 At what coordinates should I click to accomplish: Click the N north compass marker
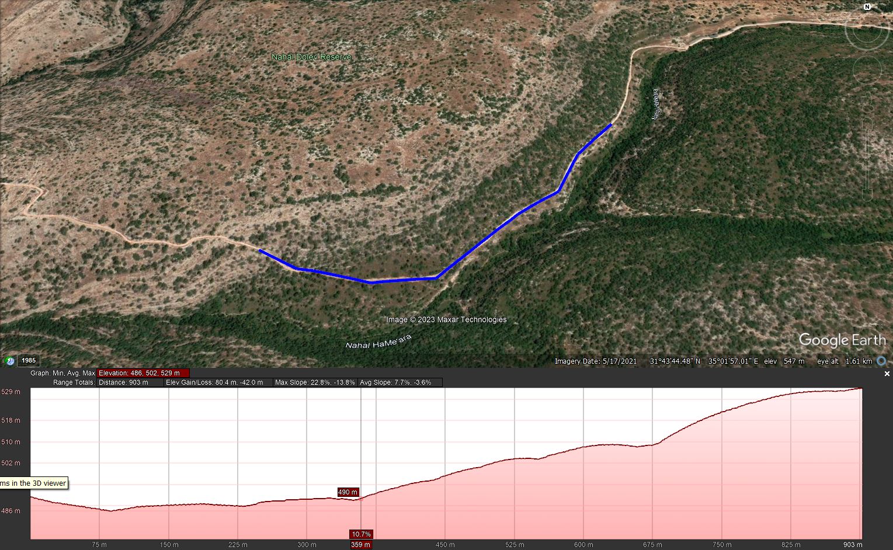tap(867, 7)
